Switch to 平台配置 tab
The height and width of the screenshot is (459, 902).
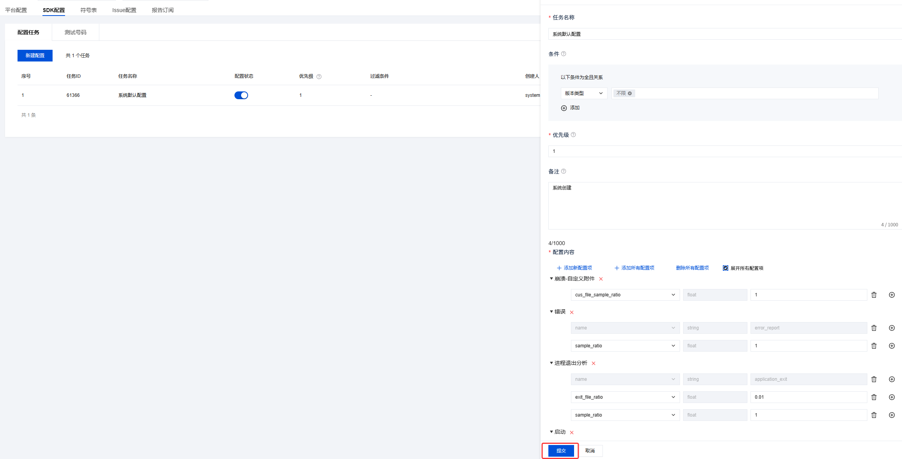16,10
